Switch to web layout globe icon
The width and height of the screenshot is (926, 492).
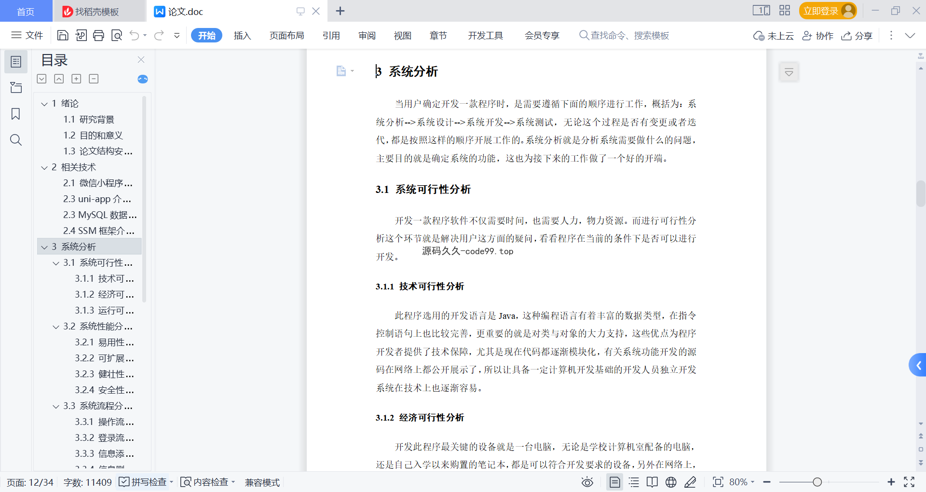coord(671,482)
